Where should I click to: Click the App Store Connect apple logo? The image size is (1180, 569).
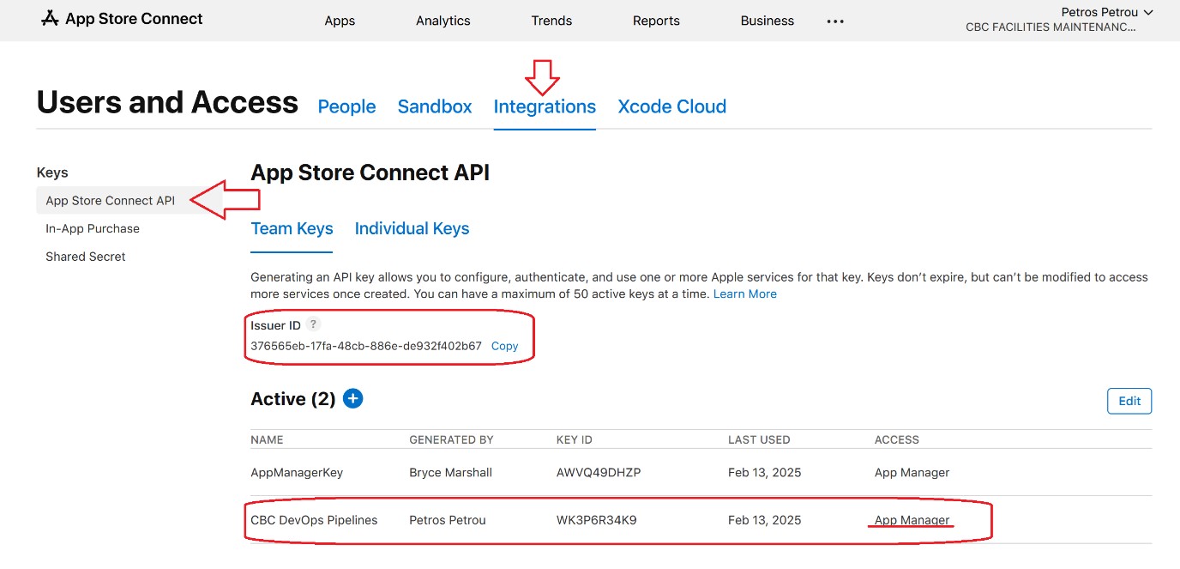tap(51, 16)
